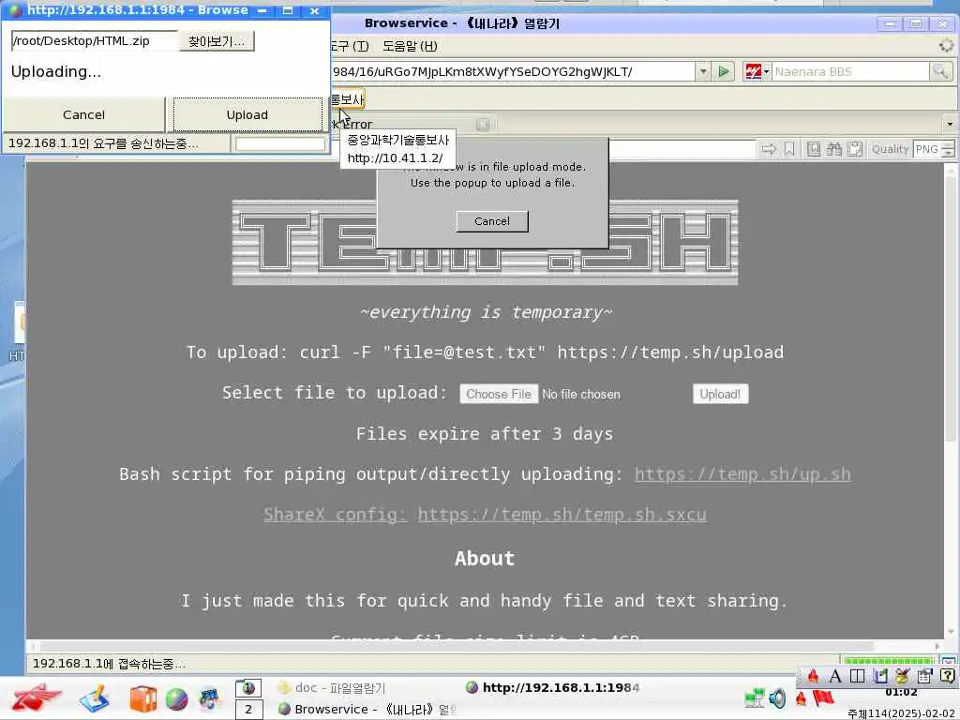Click the two-pane window icon in tray toolbar
The height and width of the screenshot is (720, 960).
(x=857, y=676)
